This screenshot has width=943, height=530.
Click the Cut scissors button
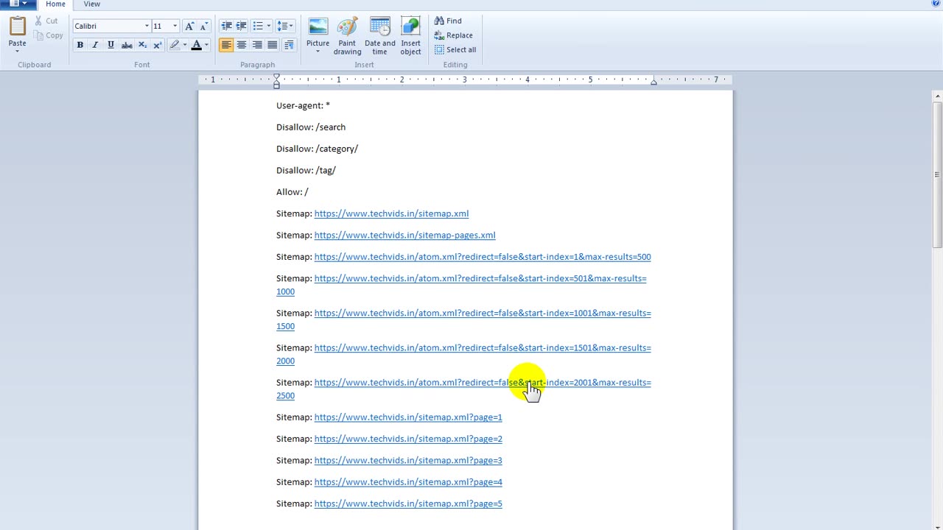click(47, 21)
